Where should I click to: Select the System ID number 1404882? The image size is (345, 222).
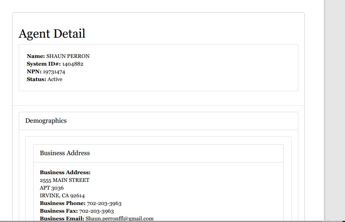(x=73, y=64)
